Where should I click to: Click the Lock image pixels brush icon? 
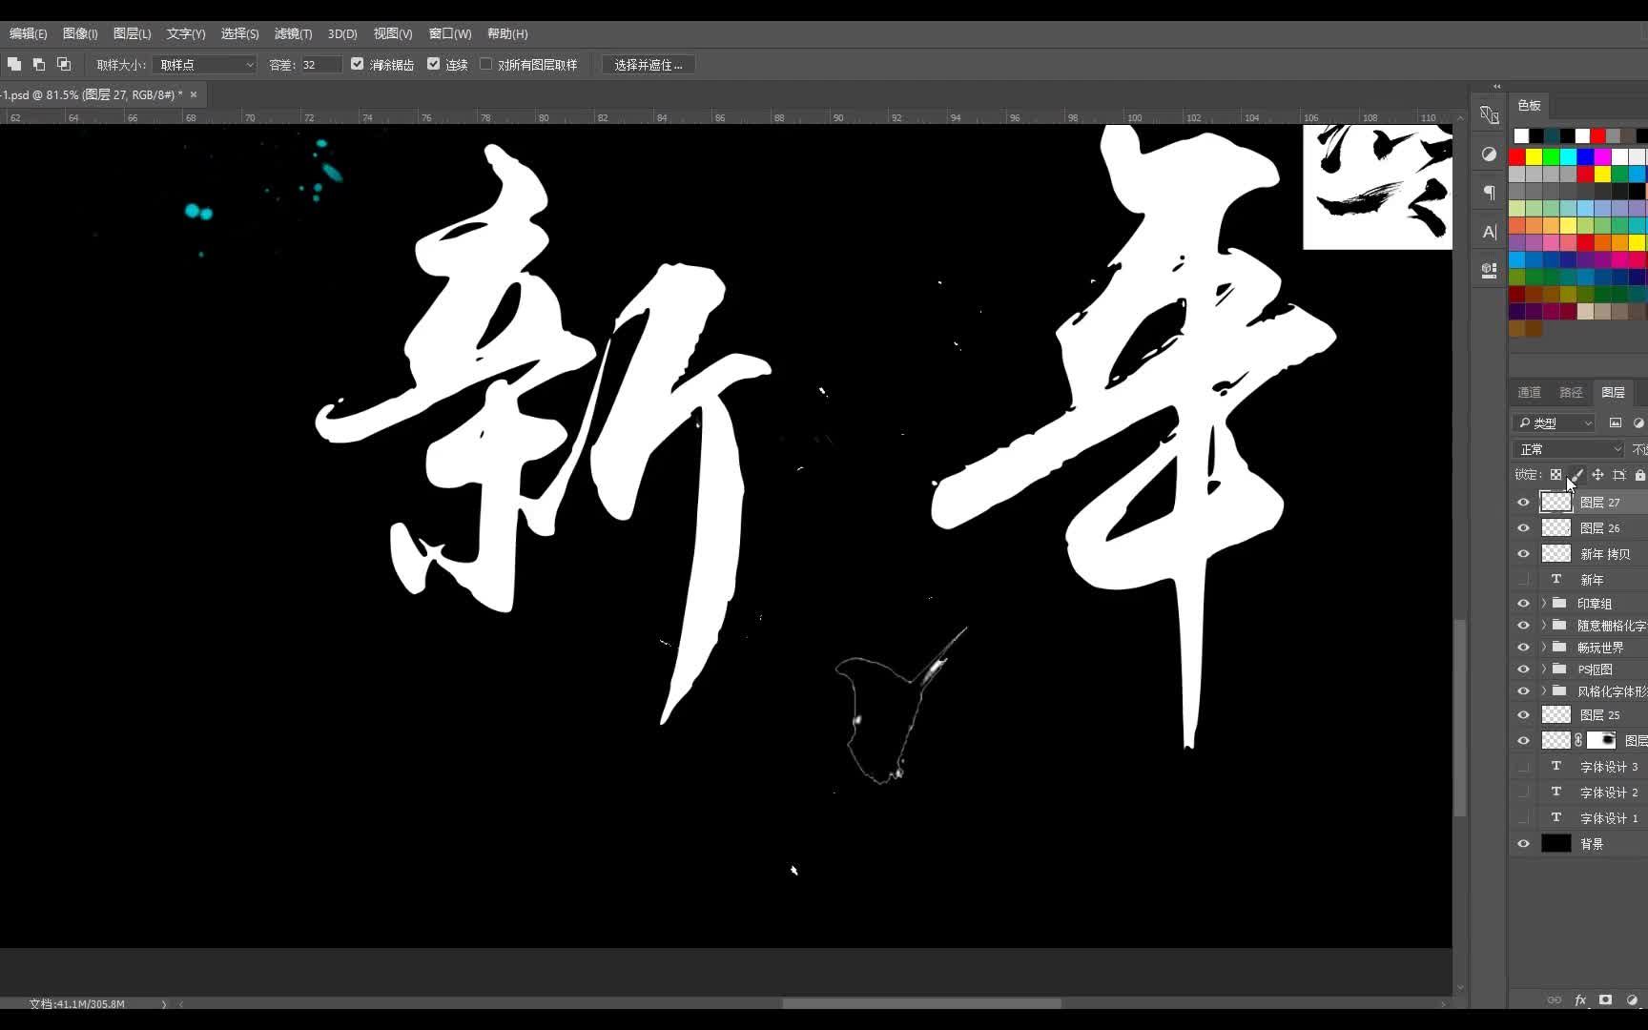pos(1578,474)
